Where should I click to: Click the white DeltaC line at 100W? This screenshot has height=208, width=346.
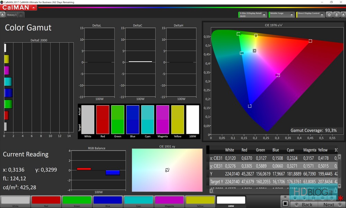140,62
